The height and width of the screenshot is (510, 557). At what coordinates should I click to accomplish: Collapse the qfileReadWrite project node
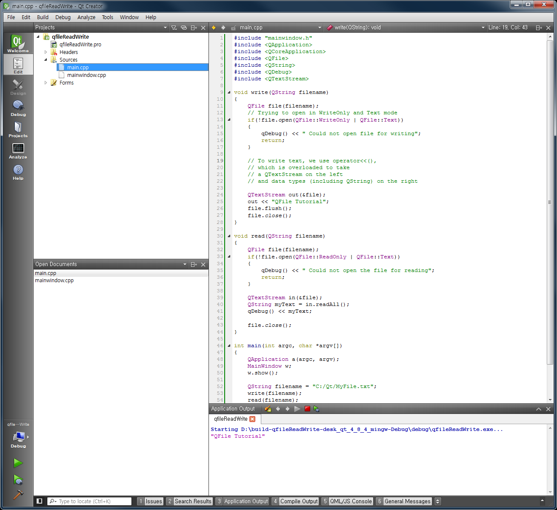point(38,37)
